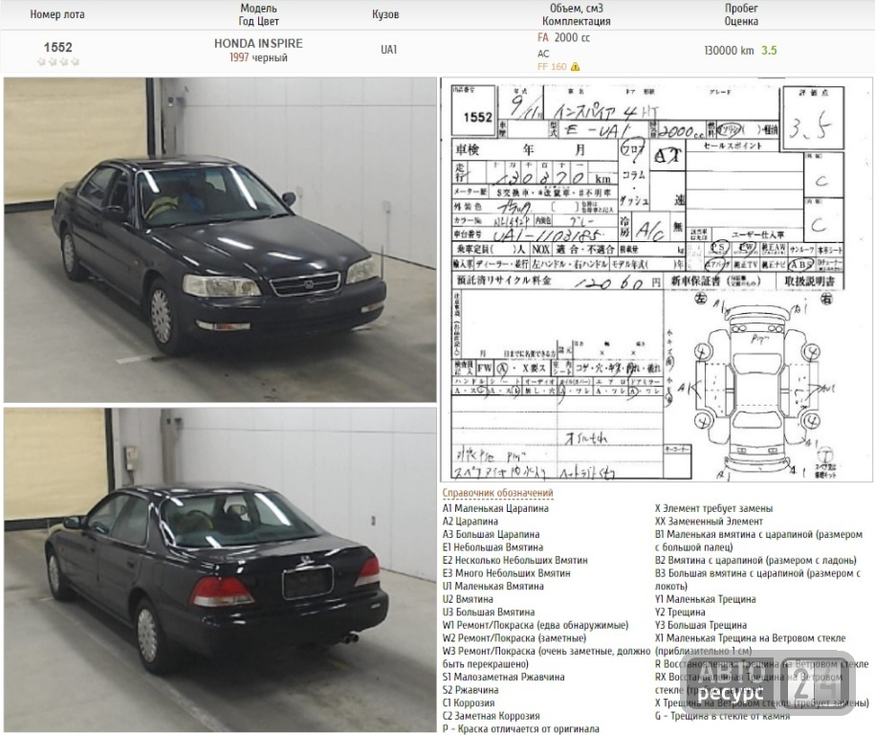Click the HONDA INSPIRE model name
875x735 pixels.
[258, 43]
